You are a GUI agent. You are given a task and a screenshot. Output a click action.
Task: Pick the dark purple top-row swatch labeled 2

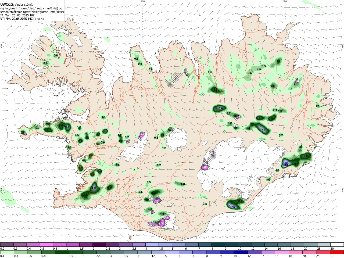click(x=99, y=245)
